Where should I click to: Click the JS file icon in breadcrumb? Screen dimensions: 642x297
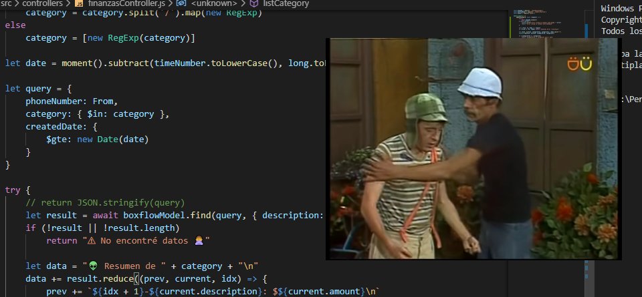coord(80,4)
